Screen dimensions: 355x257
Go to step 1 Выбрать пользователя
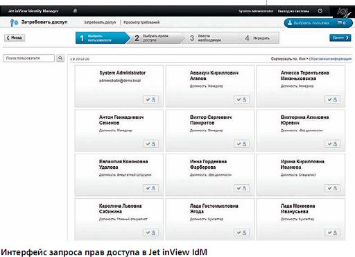(103, 38)
